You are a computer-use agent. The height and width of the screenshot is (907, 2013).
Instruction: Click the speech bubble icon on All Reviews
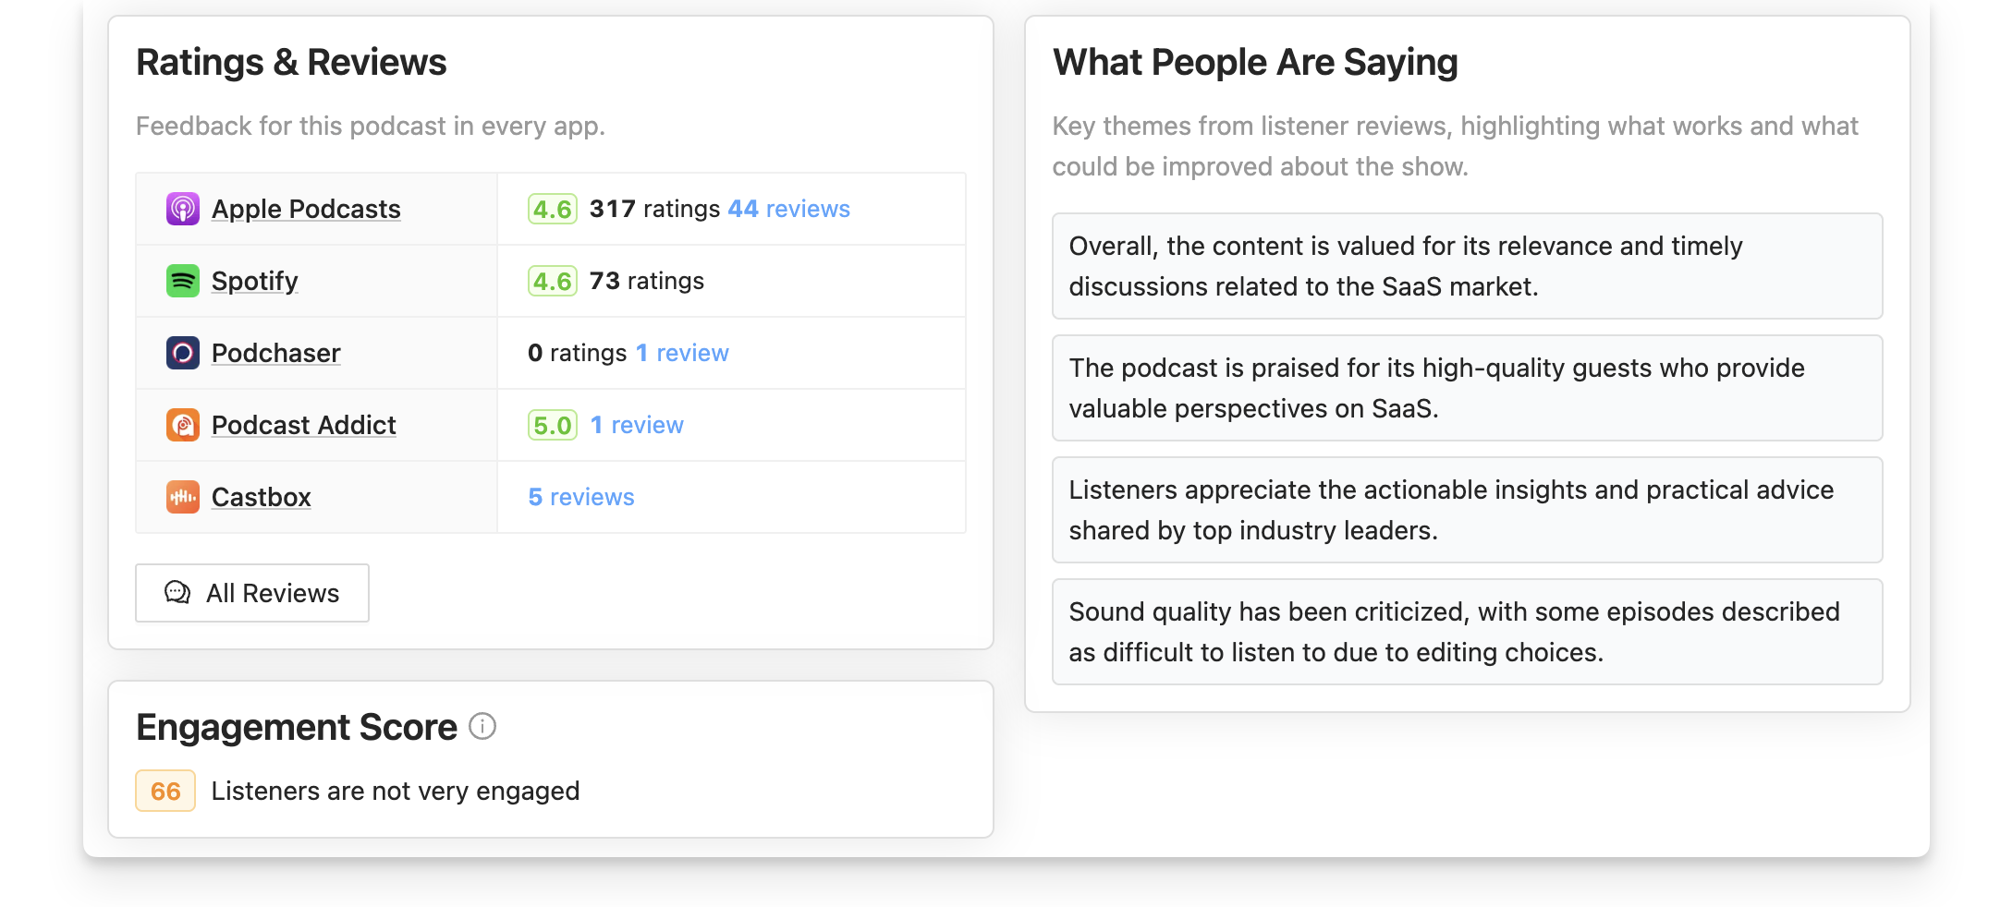coord(177,592)
